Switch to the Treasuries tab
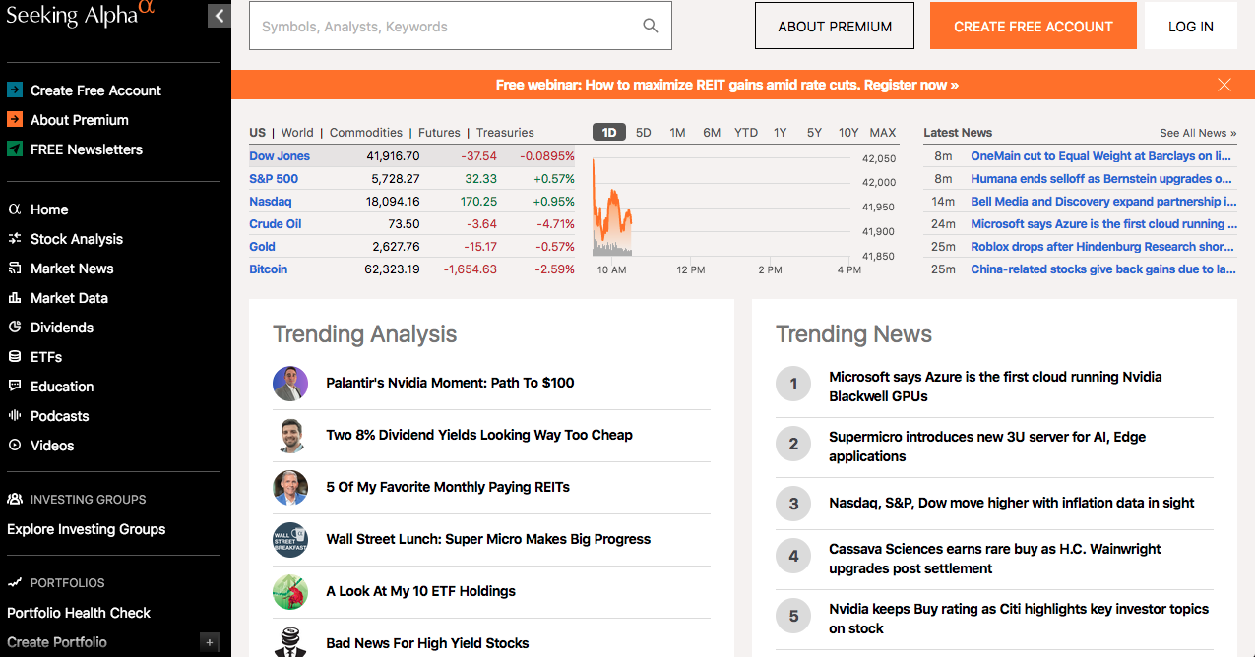 pyautogui.click(x=505, y=133)
